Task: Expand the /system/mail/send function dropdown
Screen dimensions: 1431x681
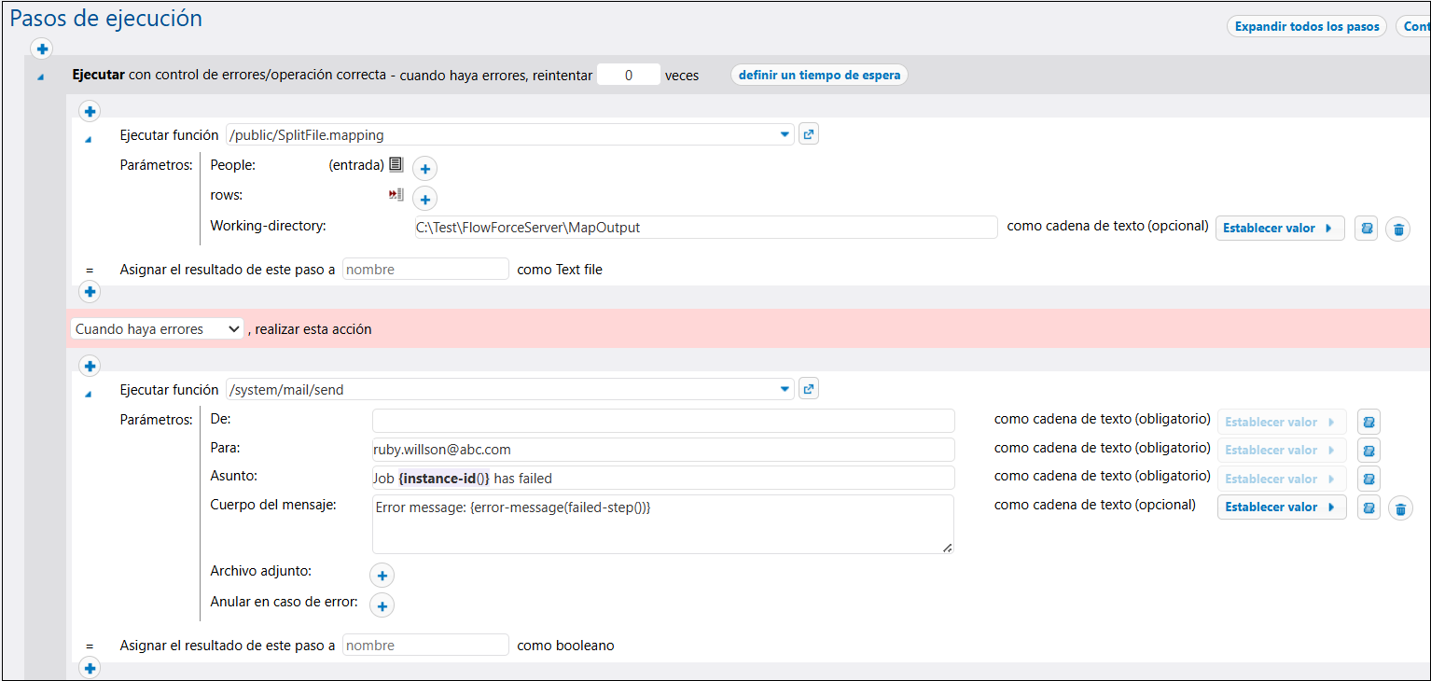Action: [785, 389]
